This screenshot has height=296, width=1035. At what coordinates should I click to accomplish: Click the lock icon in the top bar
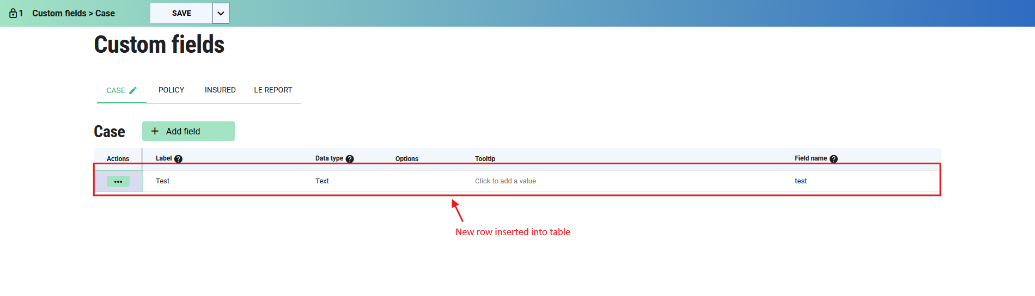[x=13, y=13]
